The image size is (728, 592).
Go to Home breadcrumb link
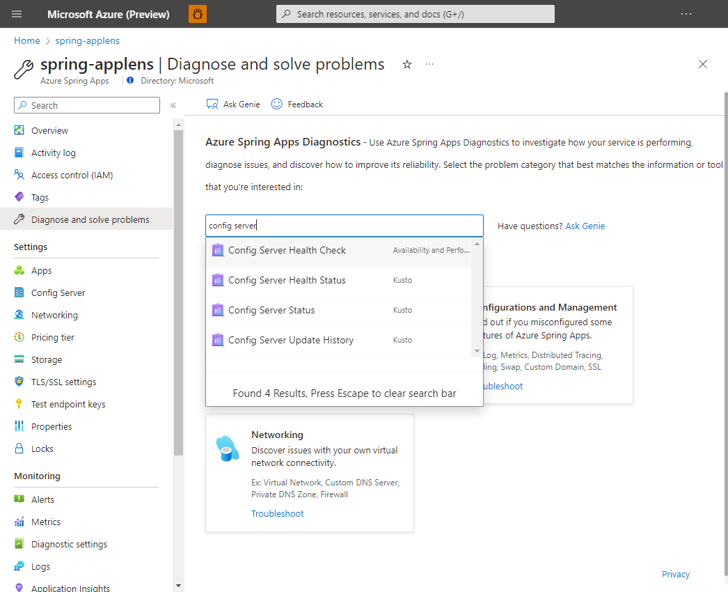coord(26,40)
